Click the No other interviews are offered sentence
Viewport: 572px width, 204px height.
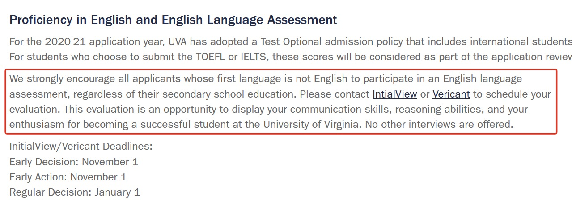[x=439, y=125]
